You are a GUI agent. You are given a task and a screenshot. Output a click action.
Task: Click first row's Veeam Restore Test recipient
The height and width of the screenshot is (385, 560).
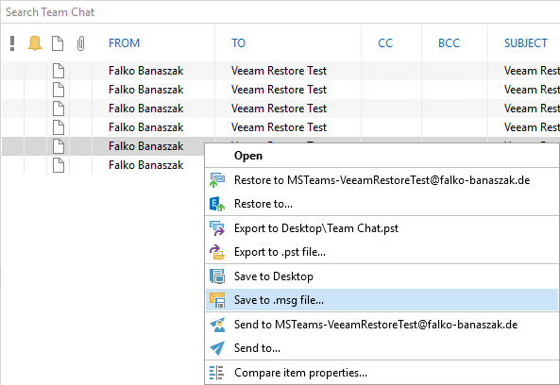click(x=279, y=71)
